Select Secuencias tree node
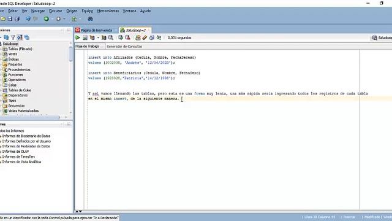The height and width of the screenshot is (221, 392). click(x=17, y=106)
